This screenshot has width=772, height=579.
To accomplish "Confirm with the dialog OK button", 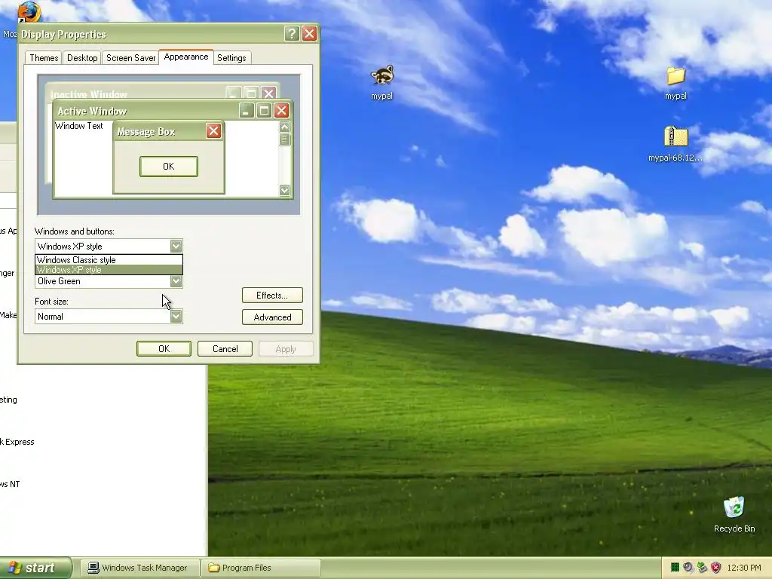I will [164, 348].
